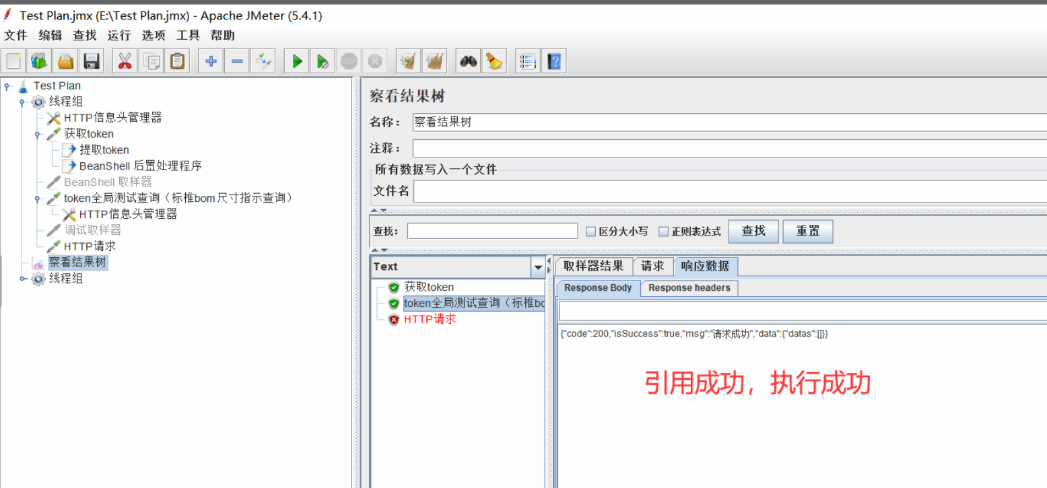This screenshot has height=488, width=1047.
Task: Select token全局测试查询 sampler in plan tree
Action: [179, 198]
